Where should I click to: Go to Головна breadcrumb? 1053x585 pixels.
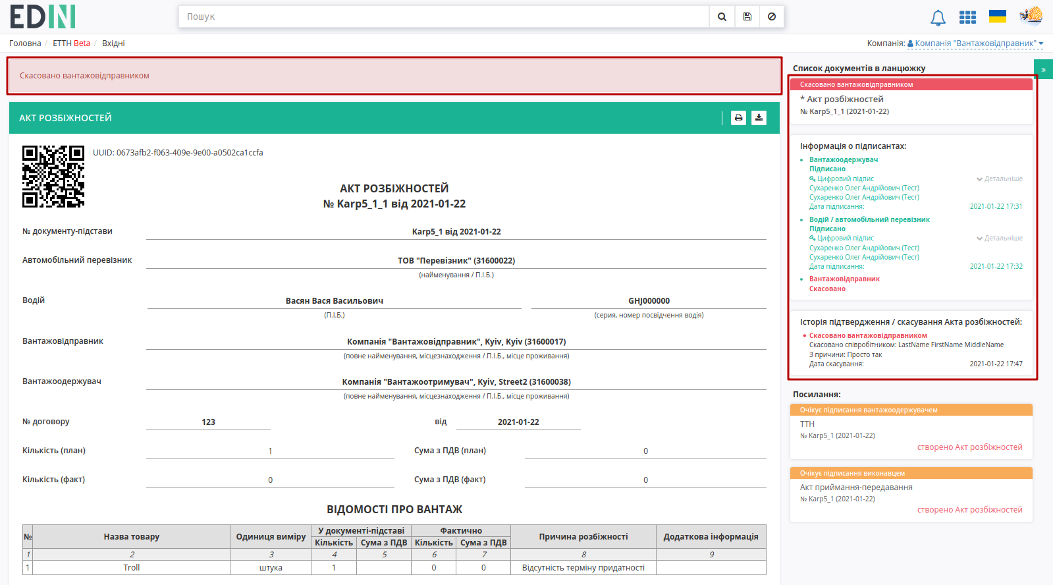pyautogui.click(x=25, y=43)
